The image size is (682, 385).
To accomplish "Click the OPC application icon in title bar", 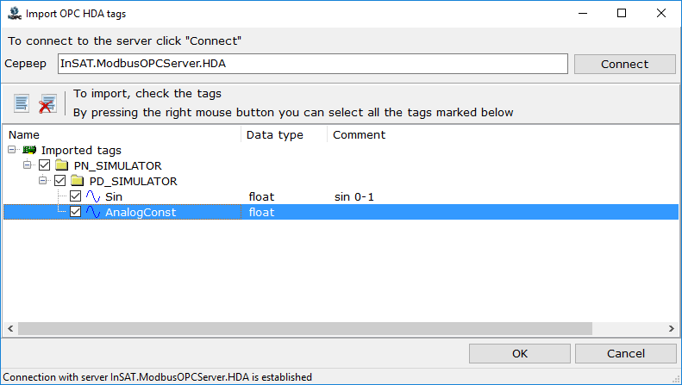I will 15,14.
